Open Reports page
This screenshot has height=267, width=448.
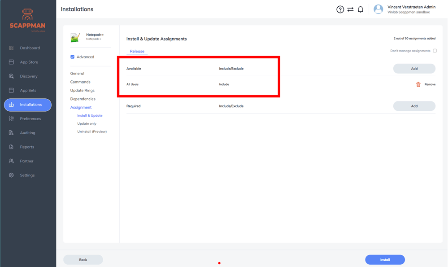point(27,147)
